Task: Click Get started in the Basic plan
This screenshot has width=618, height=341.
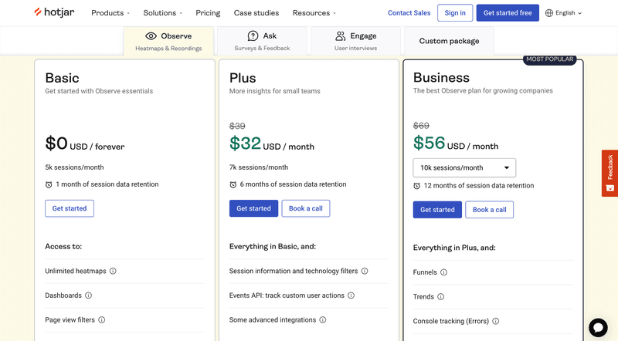Action: coord(70,208)
